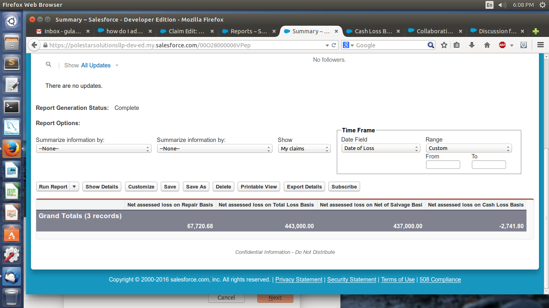Show bookmarks list icon
Viewport: 549px width, 308px height.
[x=457, y=45]
